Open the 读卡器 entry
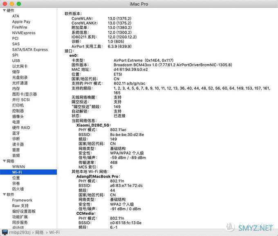Viewport: 278px width, 236px height. tap(18, 144)
